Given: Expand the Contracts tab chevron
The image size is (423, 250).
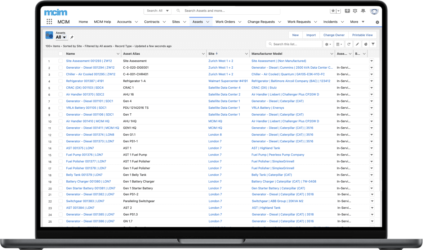Looking at the screenshot, I should [164, 22].
